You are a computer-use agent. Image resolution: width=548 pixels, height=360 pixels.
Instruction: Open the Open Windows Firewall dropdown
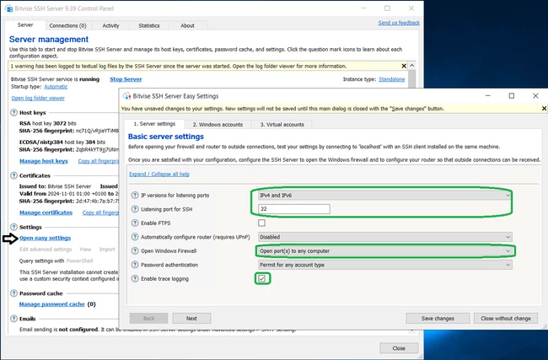click(x=385, y=250)
